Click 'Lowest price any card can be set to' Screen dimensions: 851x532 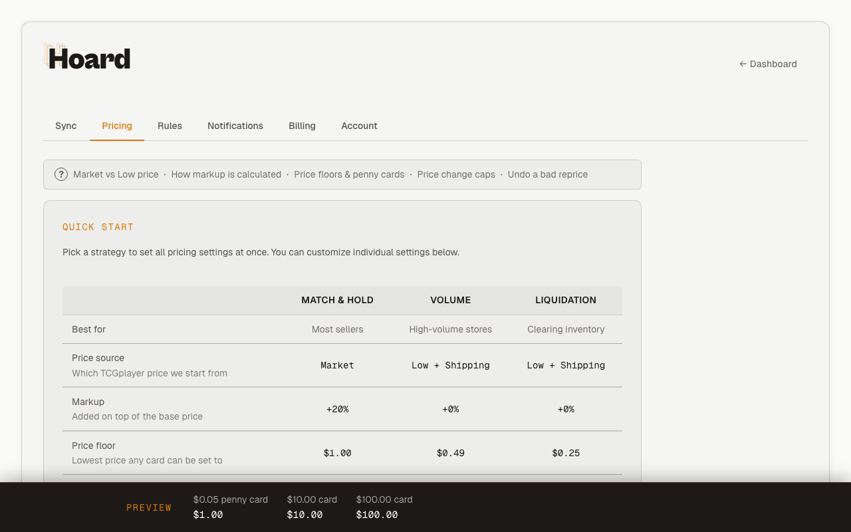147,460
